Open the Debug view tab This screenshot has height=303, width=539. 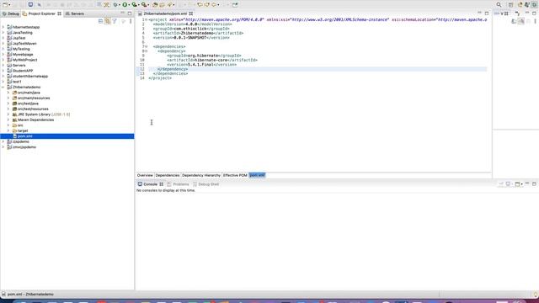11,13
